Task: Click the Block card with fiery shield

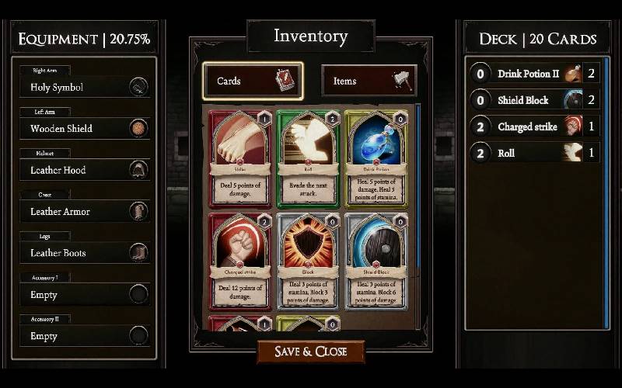Action: (x=308, y=262)
